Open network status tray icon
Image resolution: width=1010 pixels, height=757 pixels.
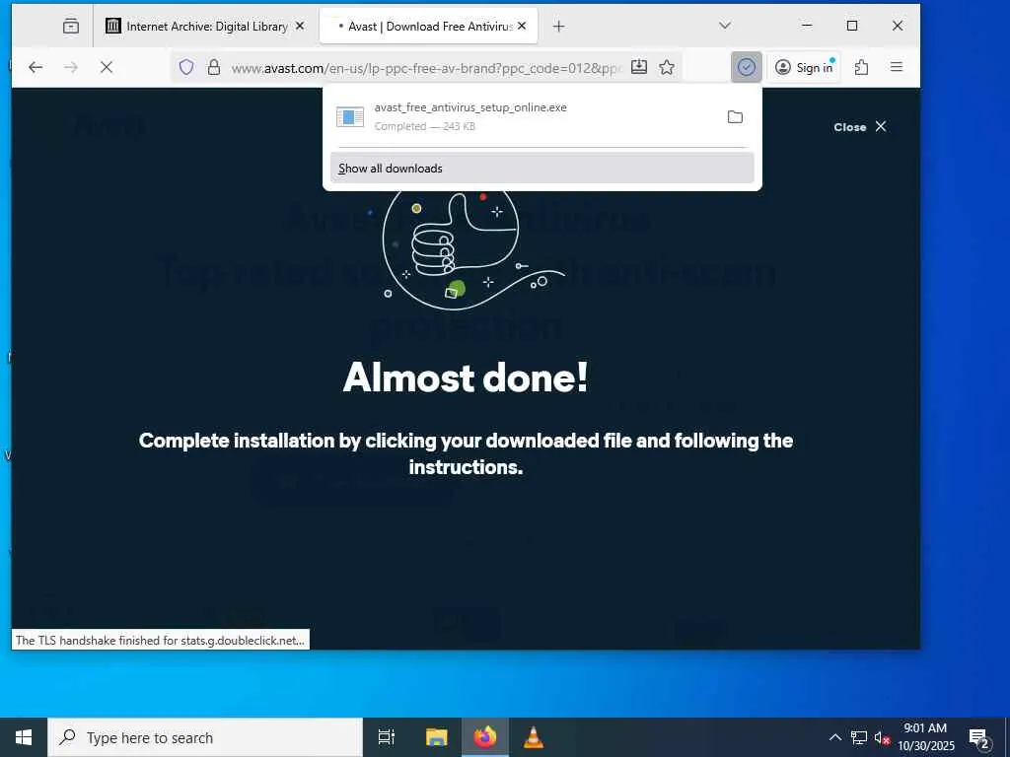tap(859, 737)
